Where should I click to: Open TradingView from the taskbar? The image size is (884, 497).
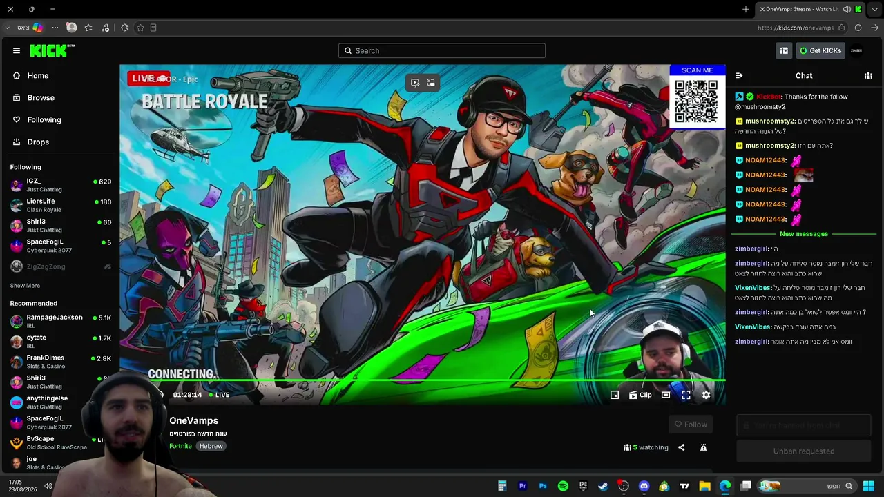[684, 486]
